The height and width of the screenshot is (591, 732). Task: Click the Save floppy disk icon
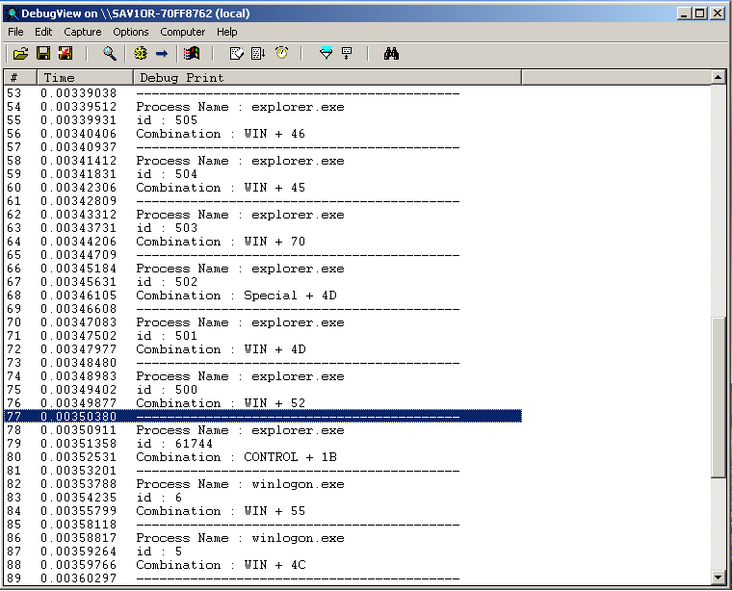click(44, 54)
